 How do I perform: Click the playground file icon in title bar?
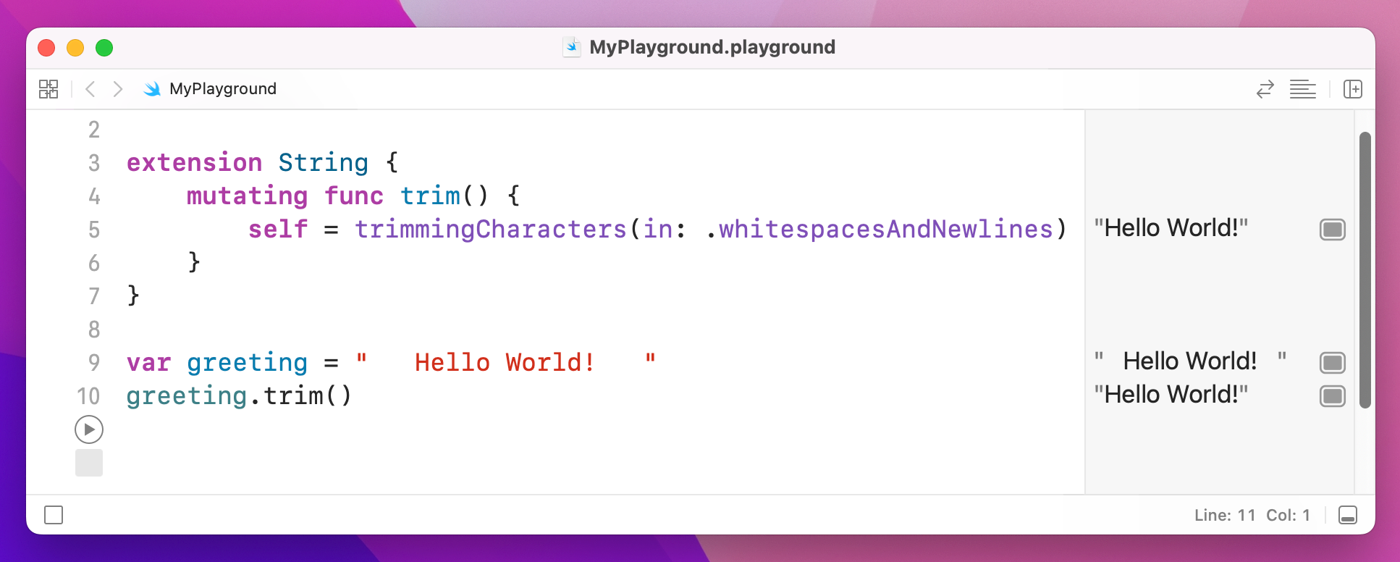click(572, 47)
